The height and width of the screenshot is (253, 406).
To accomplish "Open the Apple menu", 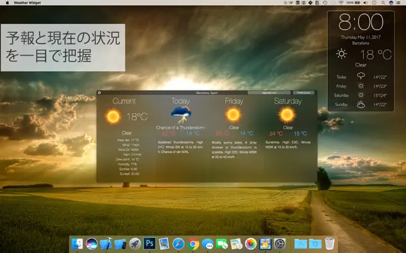I will coord(7,3).
